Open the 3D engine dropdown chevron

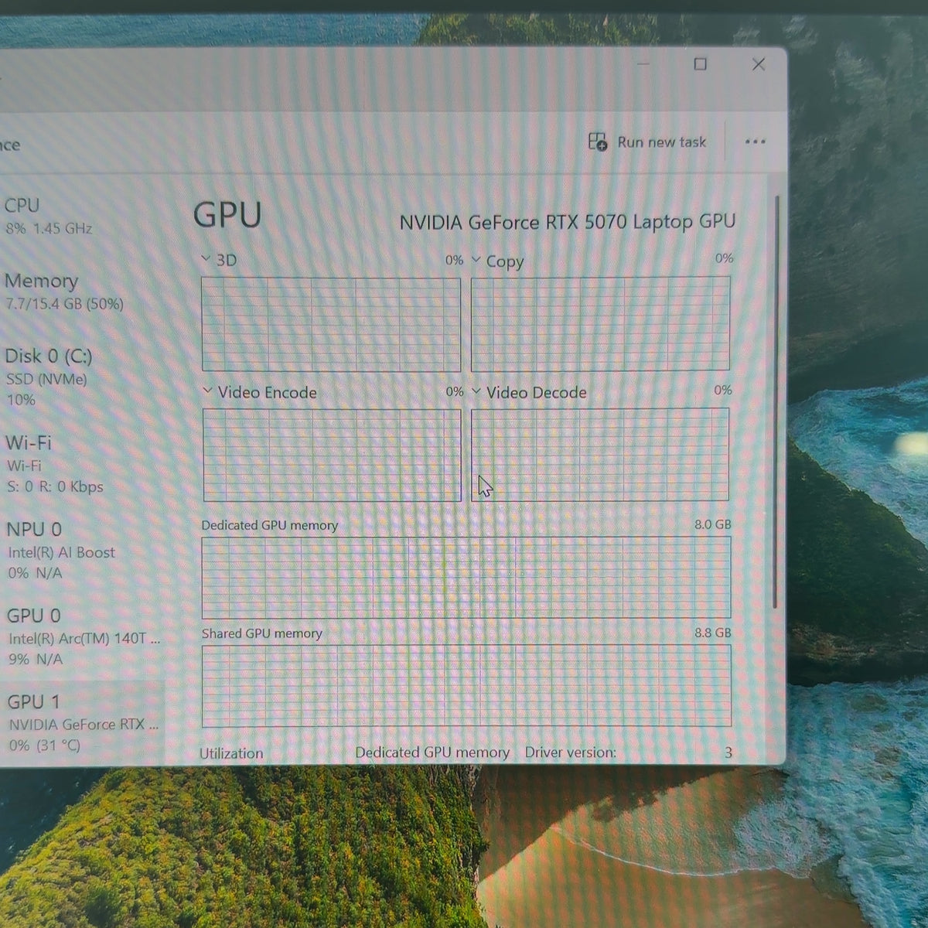pos(206,259)
